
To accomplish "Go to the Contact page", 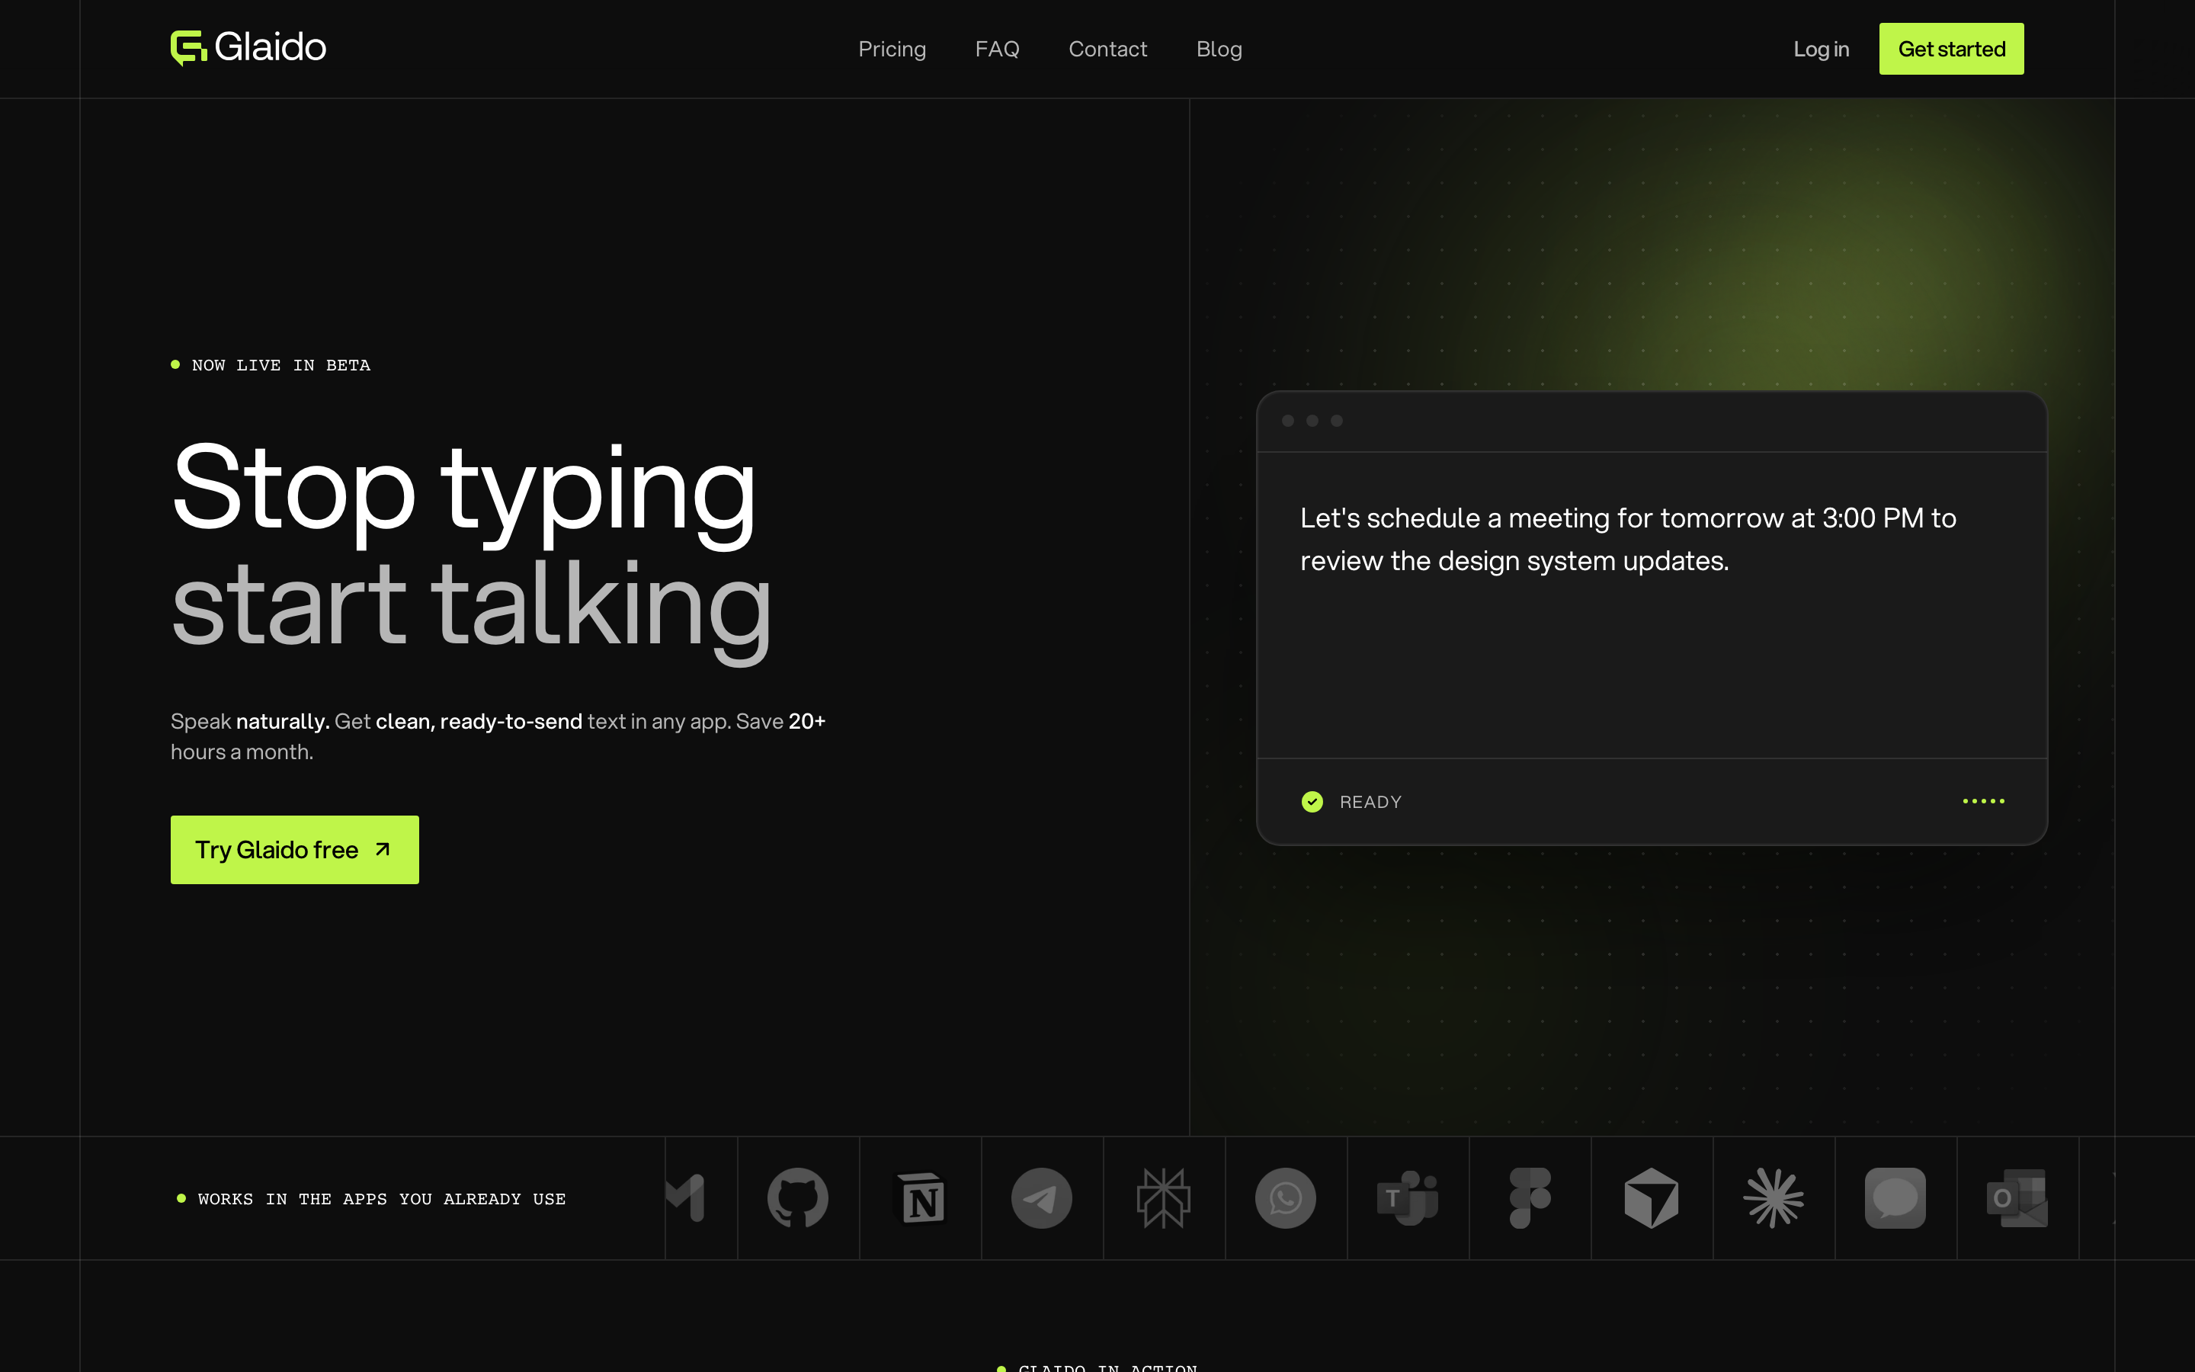I will point(1107,49).
